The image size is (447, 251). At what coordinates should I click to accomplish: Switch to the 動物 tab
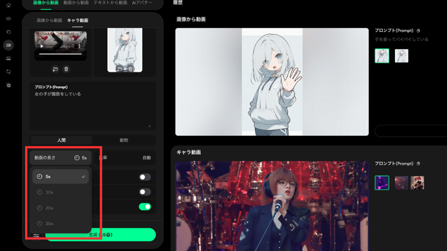[124, 140]
